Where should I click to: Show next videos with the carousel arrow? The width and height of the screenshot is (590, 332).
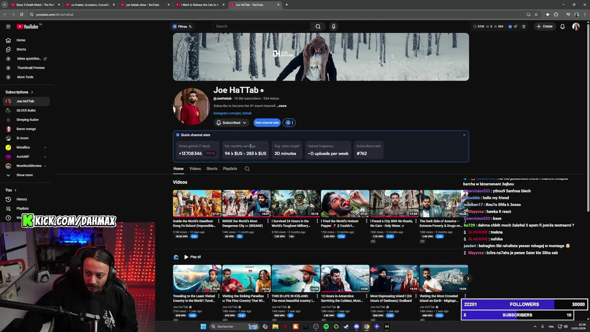pyautogui.click(x=468, y=279)
